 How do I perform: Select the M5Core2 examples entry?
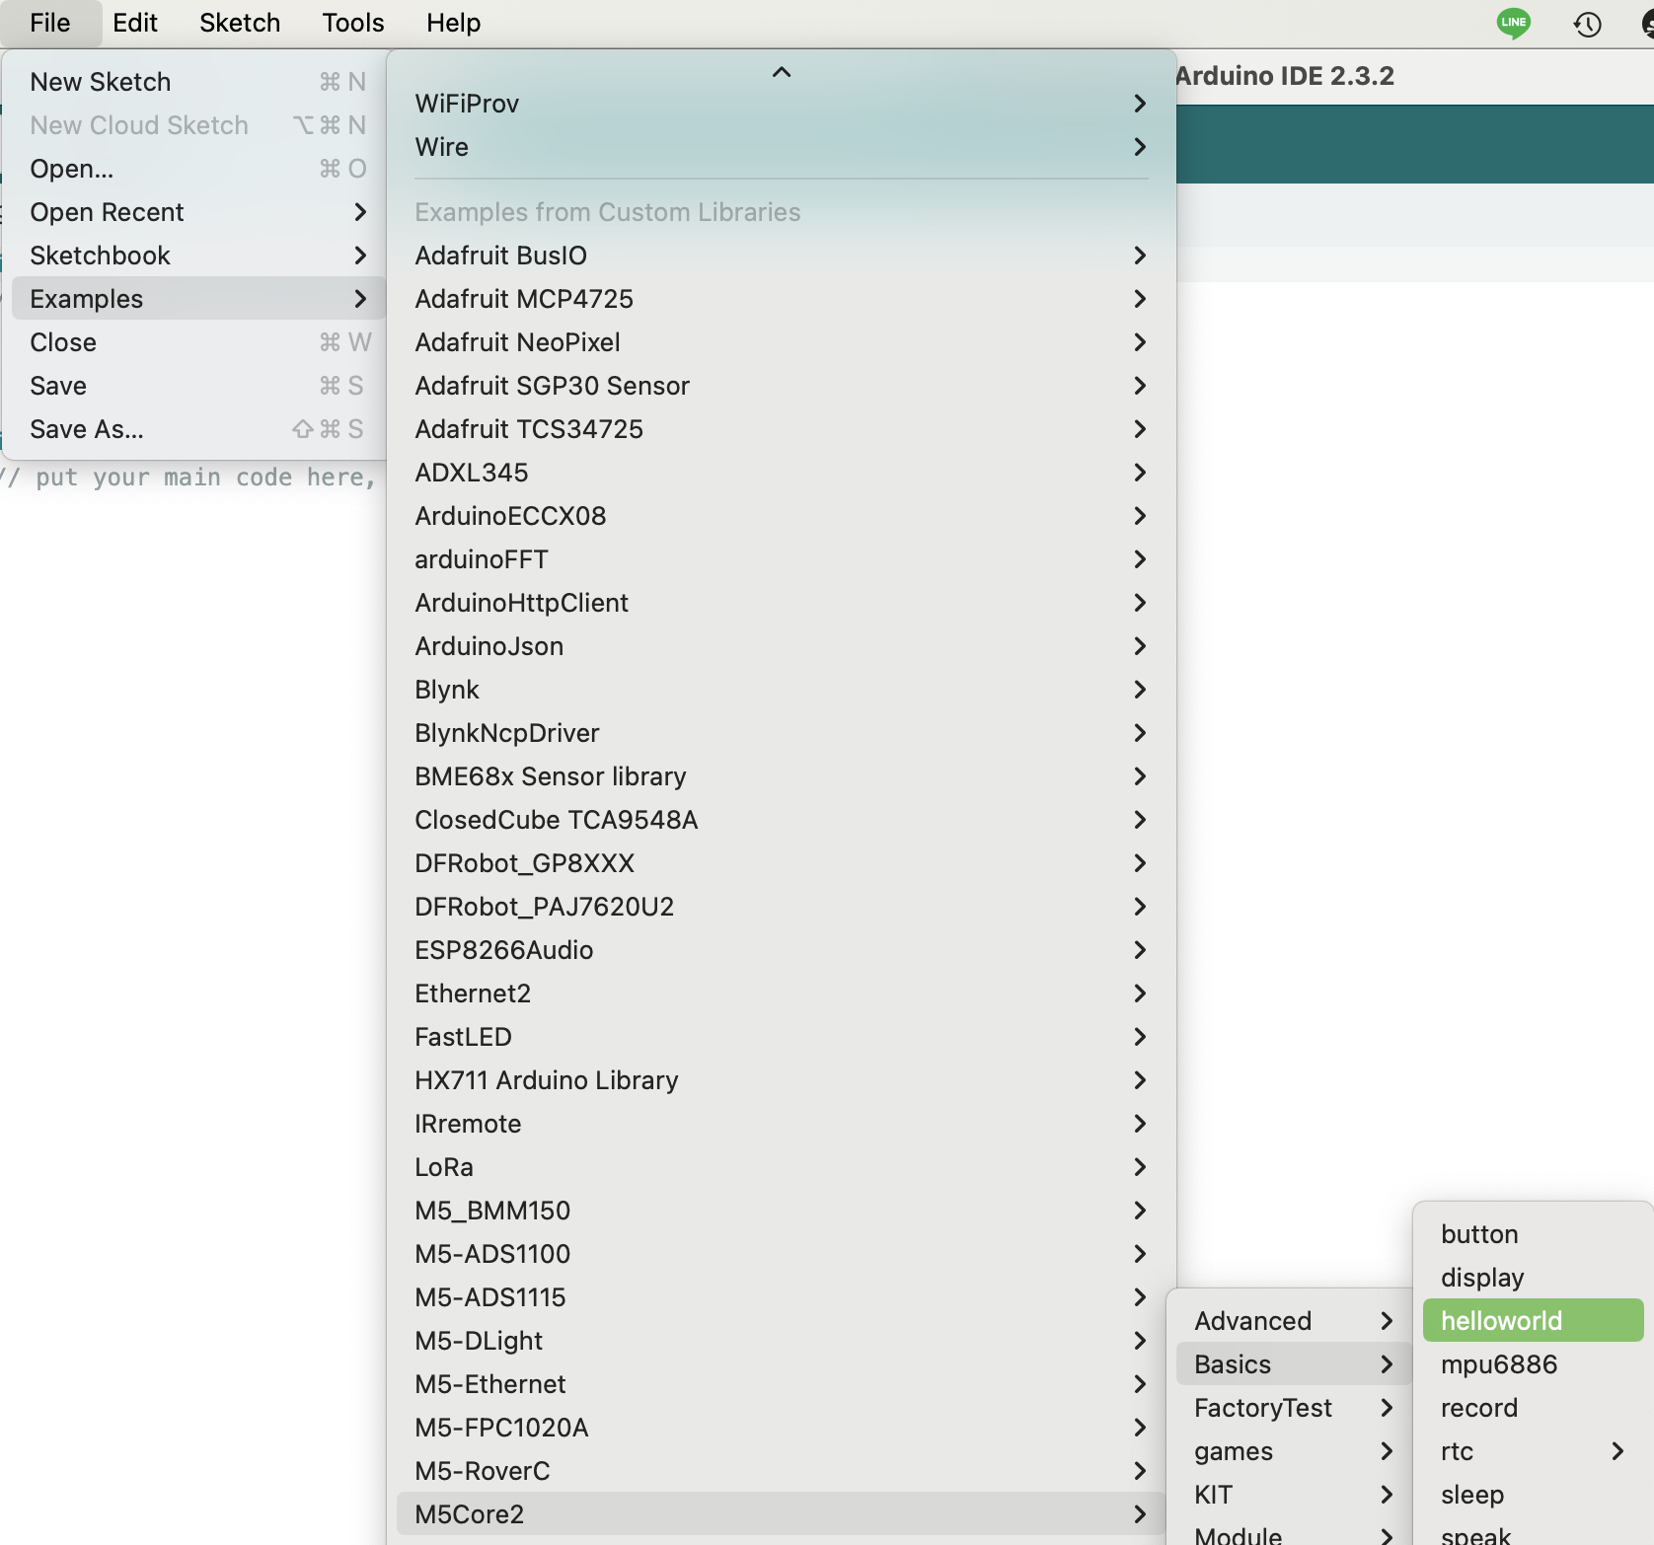(x=781, y=1514)
